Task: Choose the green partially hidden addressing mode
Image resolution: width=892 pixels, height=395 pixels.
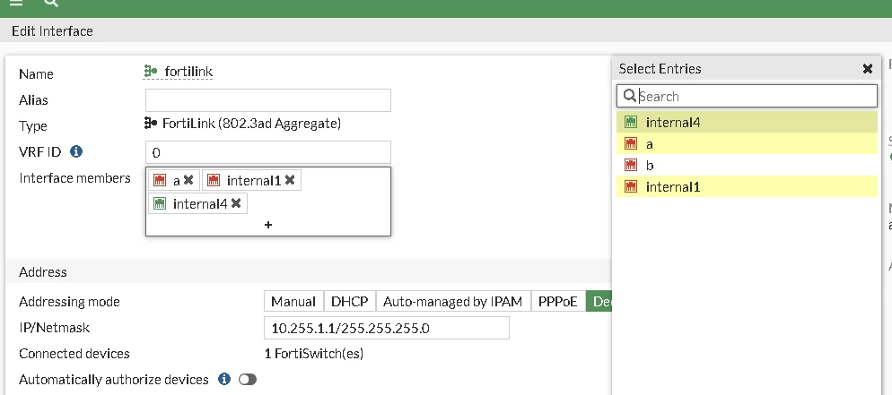Action: [599, 301]
